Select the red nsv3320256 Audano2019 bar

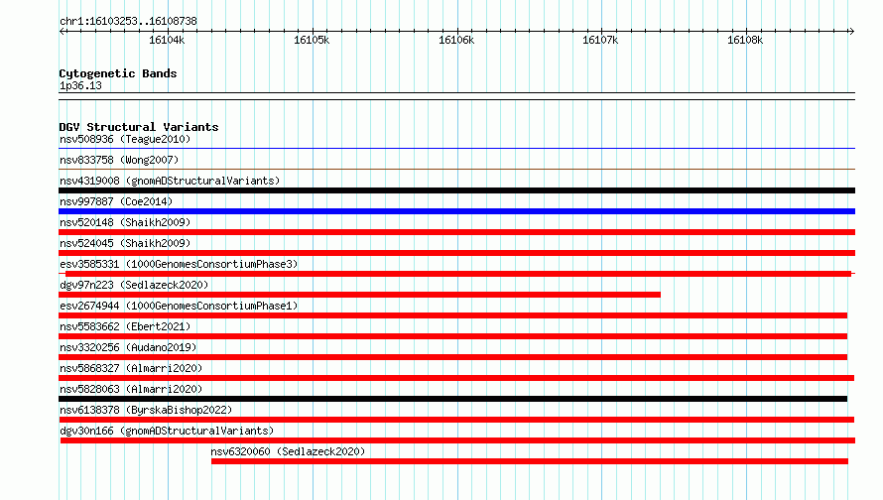(x=452, y=357)
